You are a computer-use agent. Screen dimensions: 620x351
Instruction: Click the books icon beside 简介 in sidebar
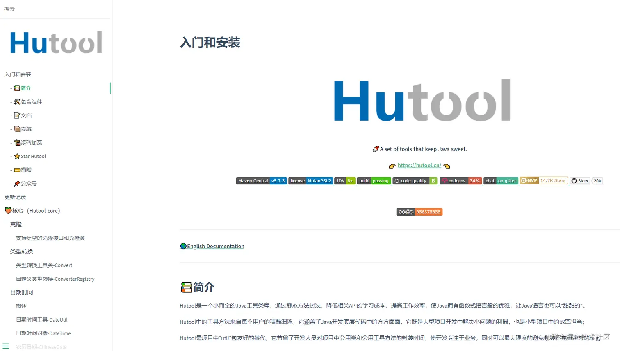pyautogui.click(x=17, y=88)
